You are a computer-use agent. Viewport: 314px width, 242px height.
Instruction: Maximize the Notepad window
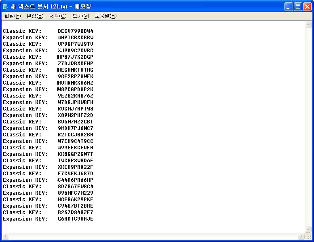point(298,7)
